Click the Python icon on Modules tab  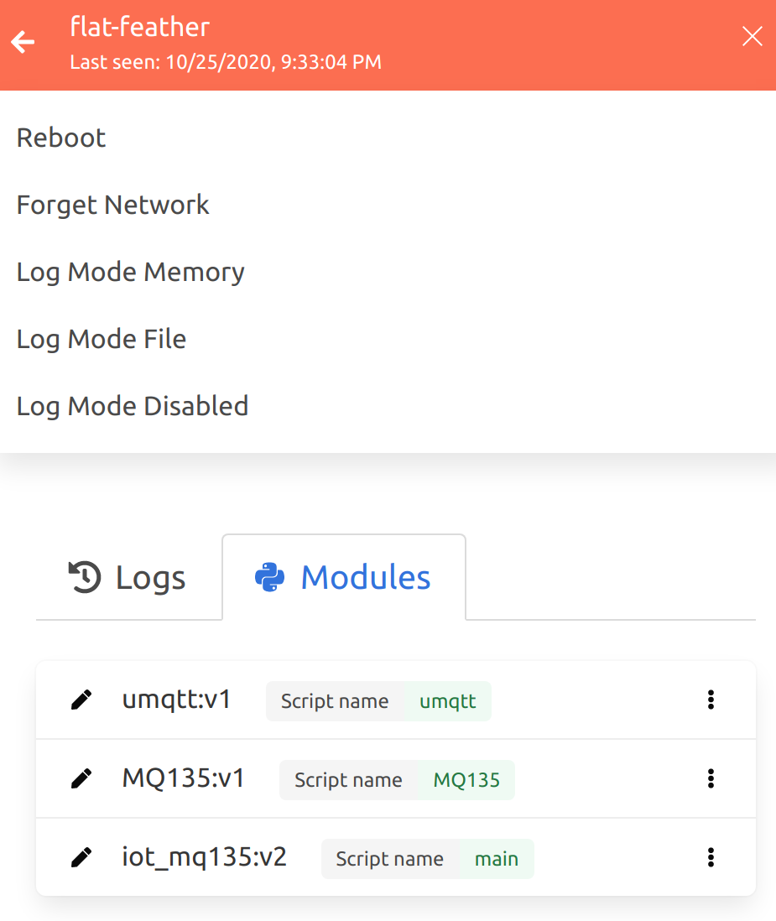pos(269,577)
